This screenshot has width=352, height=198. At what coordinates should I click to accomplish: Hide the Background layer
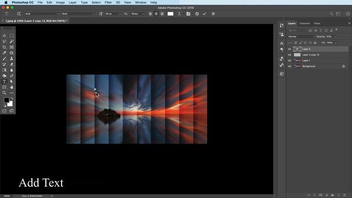(290, 66)
